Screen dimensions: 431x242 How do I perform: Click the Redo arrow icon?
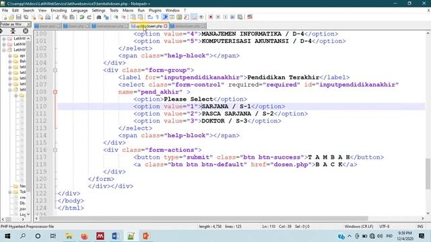[x=89, y=17]
